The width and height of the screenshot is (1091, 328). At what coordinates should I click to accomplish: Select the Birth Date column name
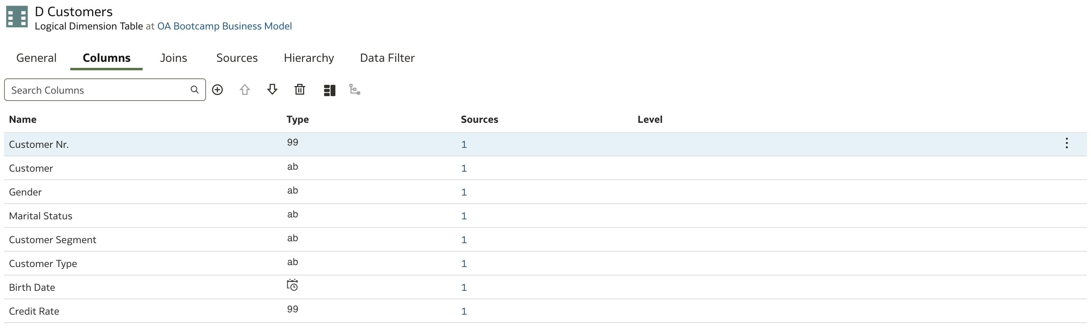32,287
